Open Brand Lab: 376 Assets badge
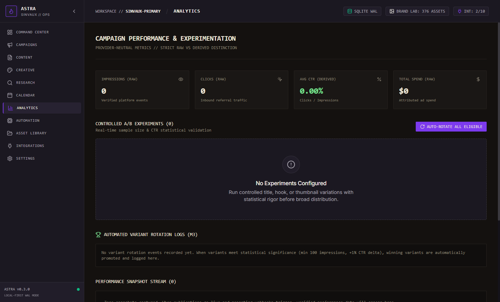 pos(417,11)
